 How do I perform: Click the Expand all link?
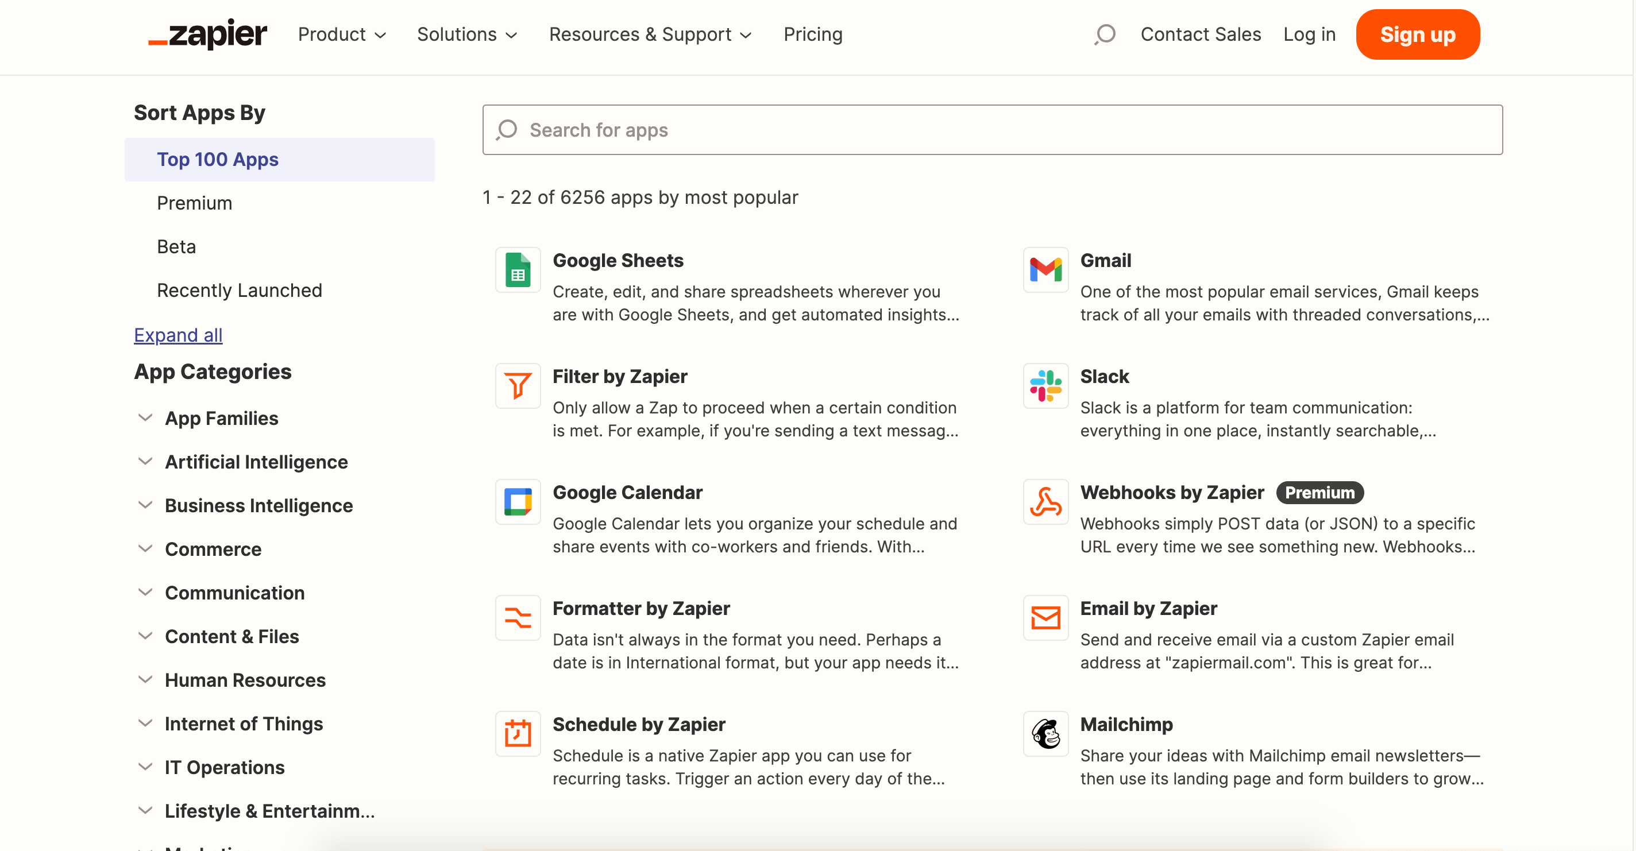tap(178, 335)
